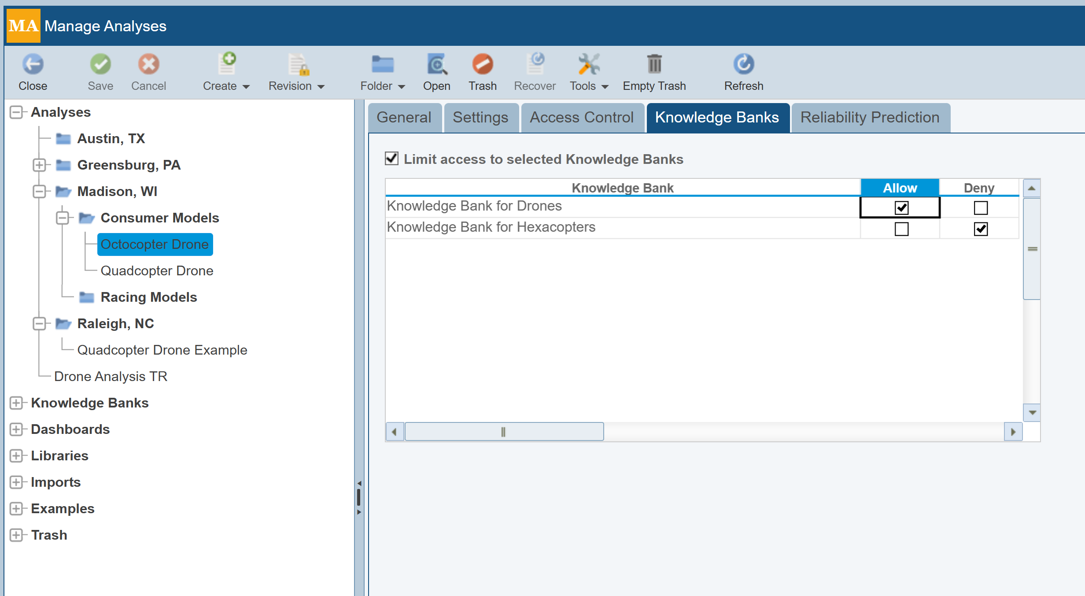Image resolution: width=1085 pixels, height=596 pixels.
Task: Click the Close back-arrow icon
Action: tap(33, 64)
